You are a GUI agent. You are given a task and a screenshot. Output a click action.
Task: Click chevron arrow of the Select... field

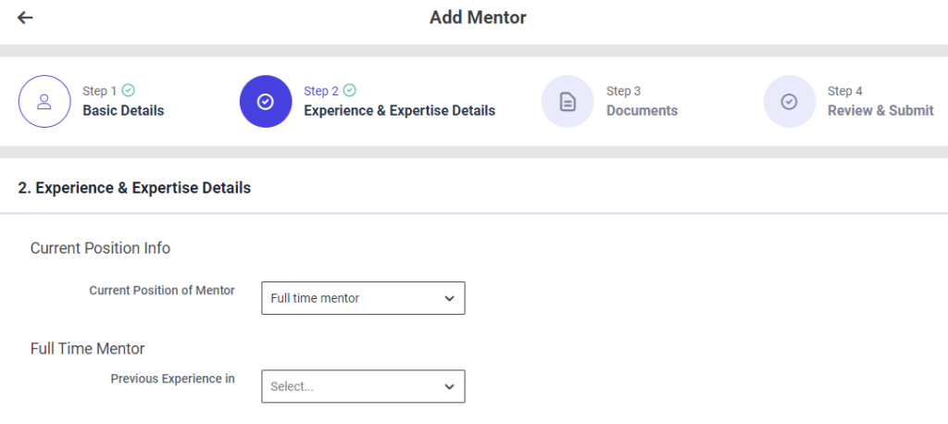click(449, 386)
